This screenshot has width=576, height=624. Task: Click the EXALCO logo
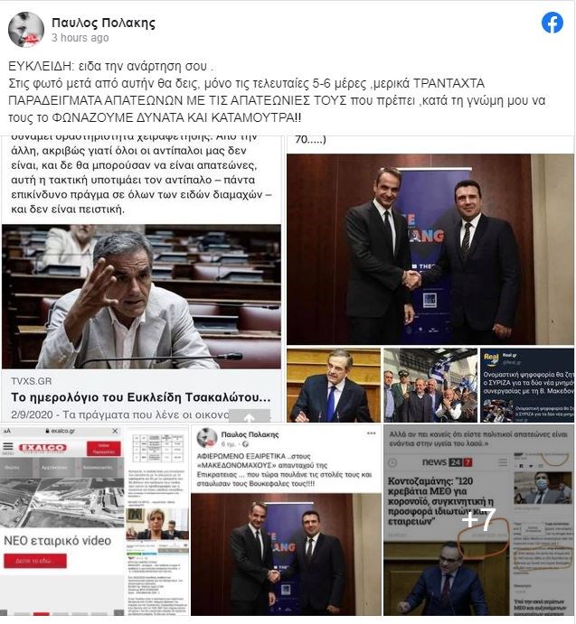[x=42, y=448]
